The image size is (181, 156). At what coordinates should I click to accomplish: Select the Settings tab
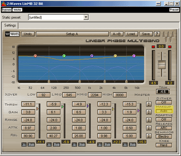coord(10,26)
